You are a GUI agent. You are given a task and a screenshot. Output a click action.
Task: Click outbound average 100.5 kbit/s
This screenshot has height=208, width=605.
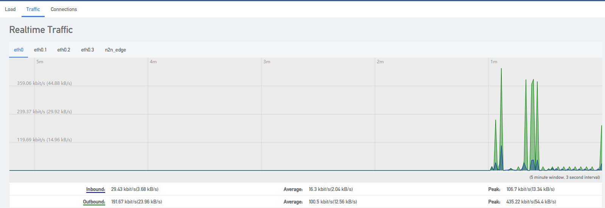click(333, 202)
